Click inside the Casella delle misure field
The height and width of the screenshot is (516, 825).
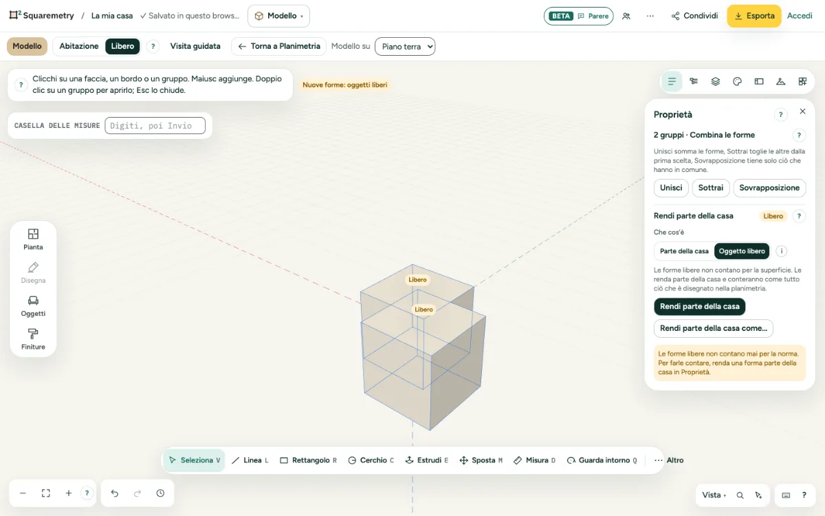point(155,125)
